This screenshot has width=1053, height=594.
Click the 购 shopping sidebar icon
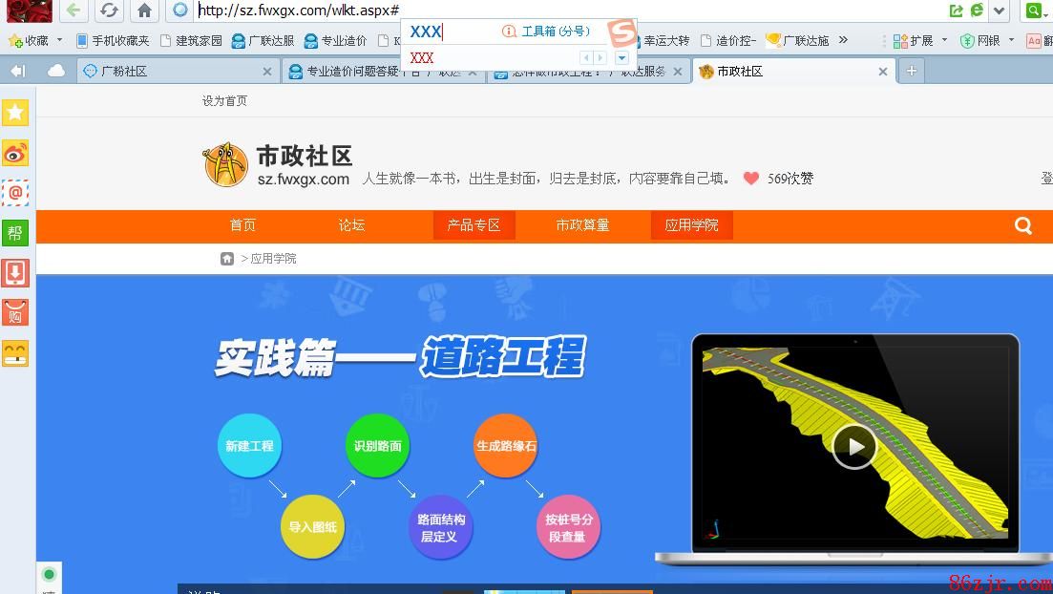click(15, 312)
